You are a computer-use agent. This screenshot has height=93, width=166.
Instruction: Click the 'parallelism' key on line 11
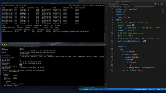pos(124,36)
